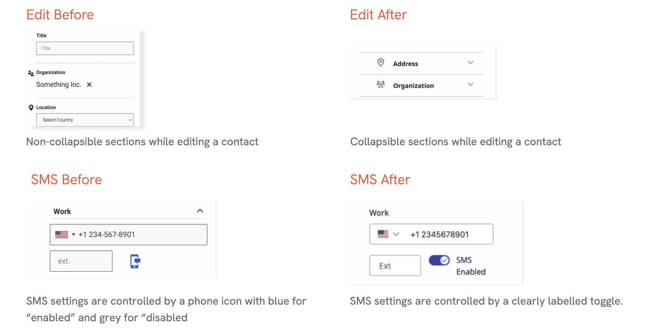Expand the Organization section
The width and height of the screenshot is (662, 328).
point(470,84)
